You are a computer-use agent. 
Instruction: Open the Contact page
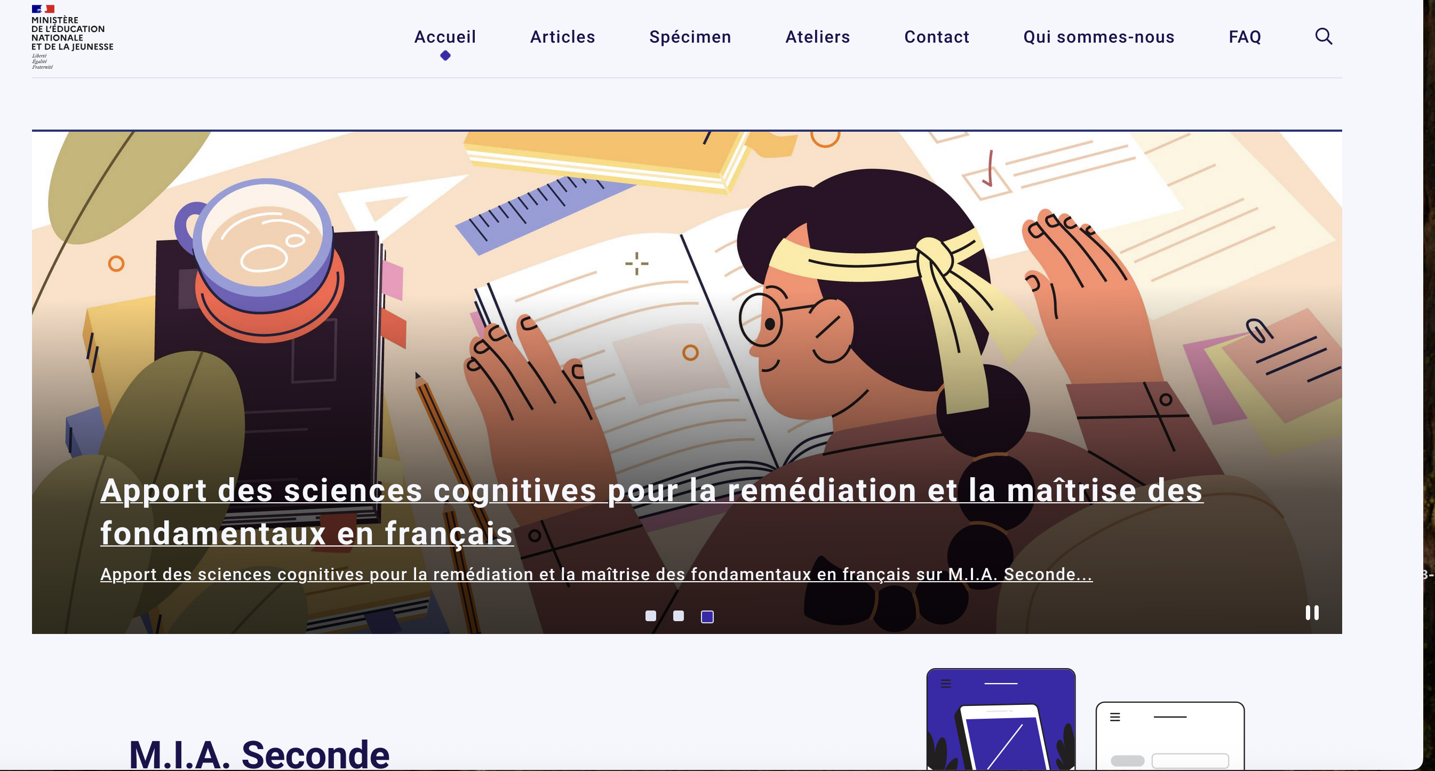click(x=937, y=37)
